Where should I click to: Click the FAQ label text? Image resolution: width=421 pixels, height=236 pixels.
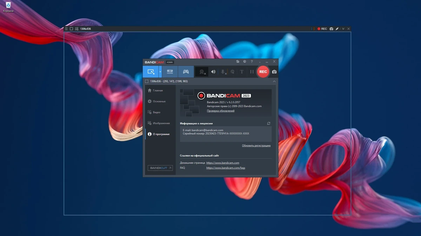click(x=182, y=168)
